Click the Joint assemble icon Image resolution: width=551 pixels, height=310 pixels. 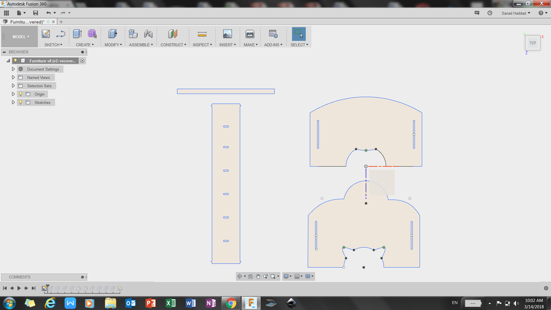click(x=148, y=34)
